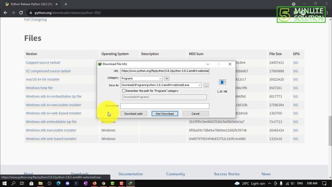Check Remember this path for Programs category
Viewport: 332px width, 187px height.
123,91
